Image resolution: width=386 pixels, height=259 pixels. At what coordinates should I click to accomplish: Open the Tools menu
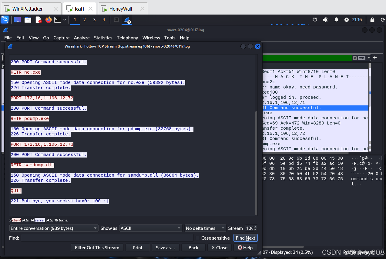point(170,38)
